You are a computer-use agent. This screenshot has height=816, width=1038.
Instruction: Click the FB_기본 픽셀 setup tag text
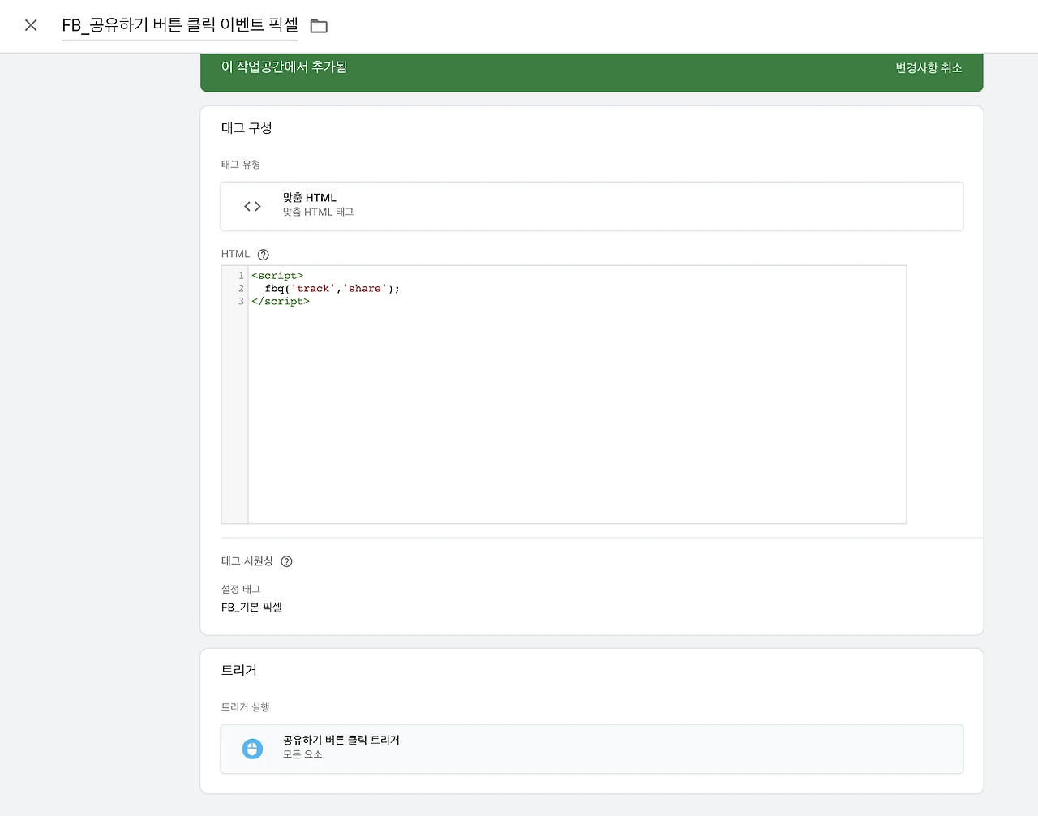[x=251, y=607]
